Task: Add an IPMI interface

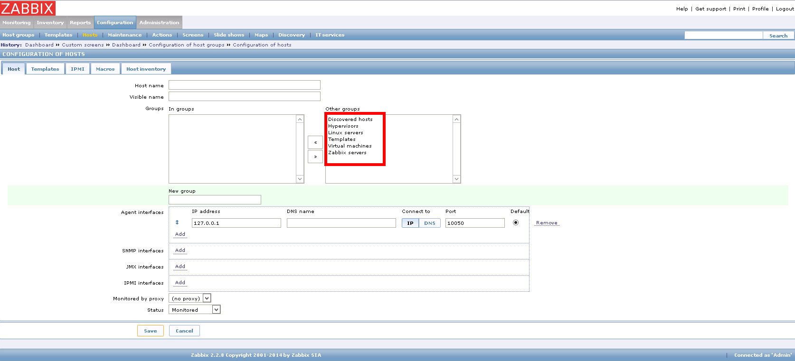Action: pyautogui.click(x=180, y=282)
